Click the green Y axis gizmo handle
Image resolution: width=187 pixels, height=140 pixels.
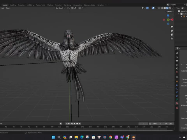168,20
